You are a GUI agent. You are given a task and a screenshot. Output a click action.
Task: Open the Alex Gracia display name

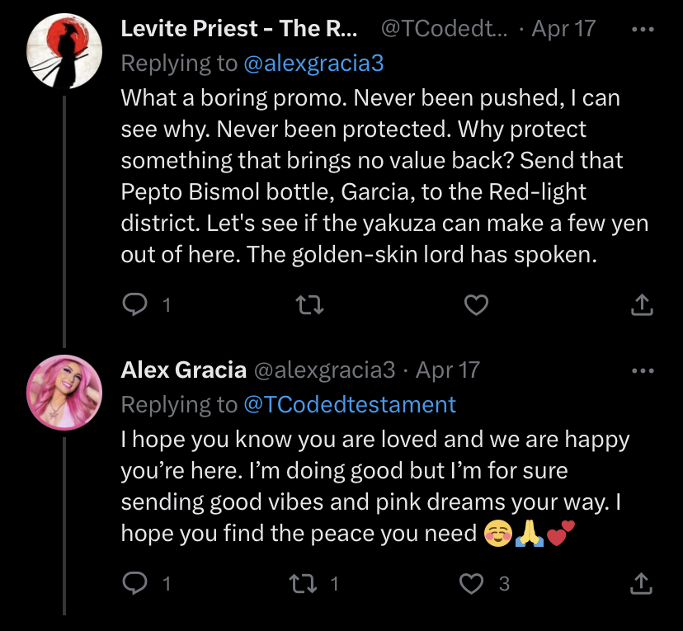click(184, 370)
